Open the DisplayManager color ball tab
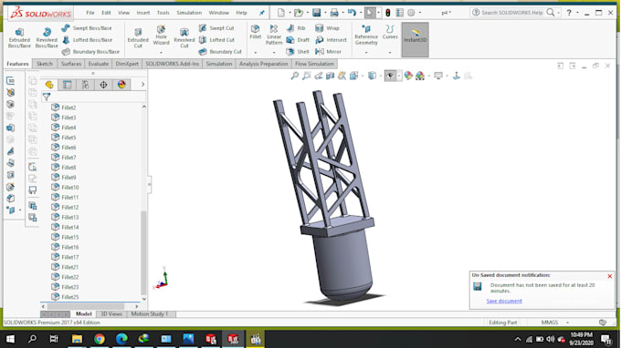Image resolution: width=621 pixels, height=348 pixels. (x=121, y=85)
